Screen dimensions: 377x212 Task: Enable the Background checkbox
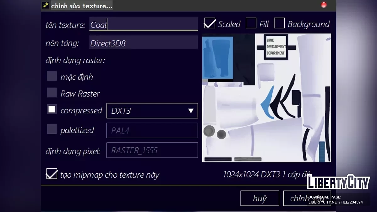tap(279, 23)
